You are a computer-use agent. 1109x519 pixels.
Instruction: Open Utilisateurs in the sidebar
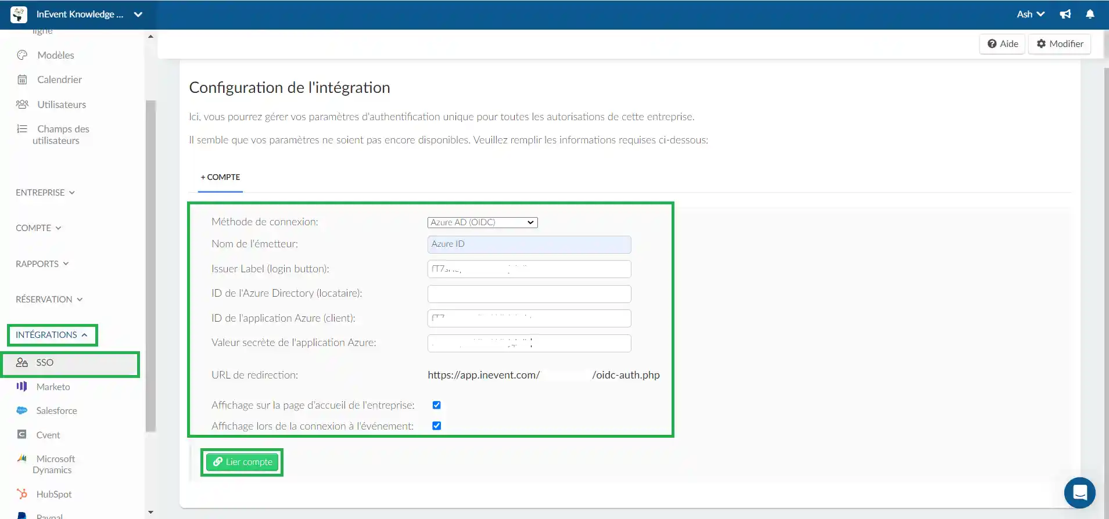[x=62, y=104]
